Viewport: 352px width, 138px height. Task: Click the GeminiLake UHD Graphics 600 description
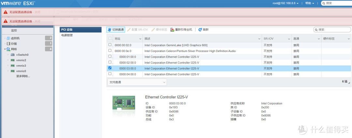pos(176,45)
